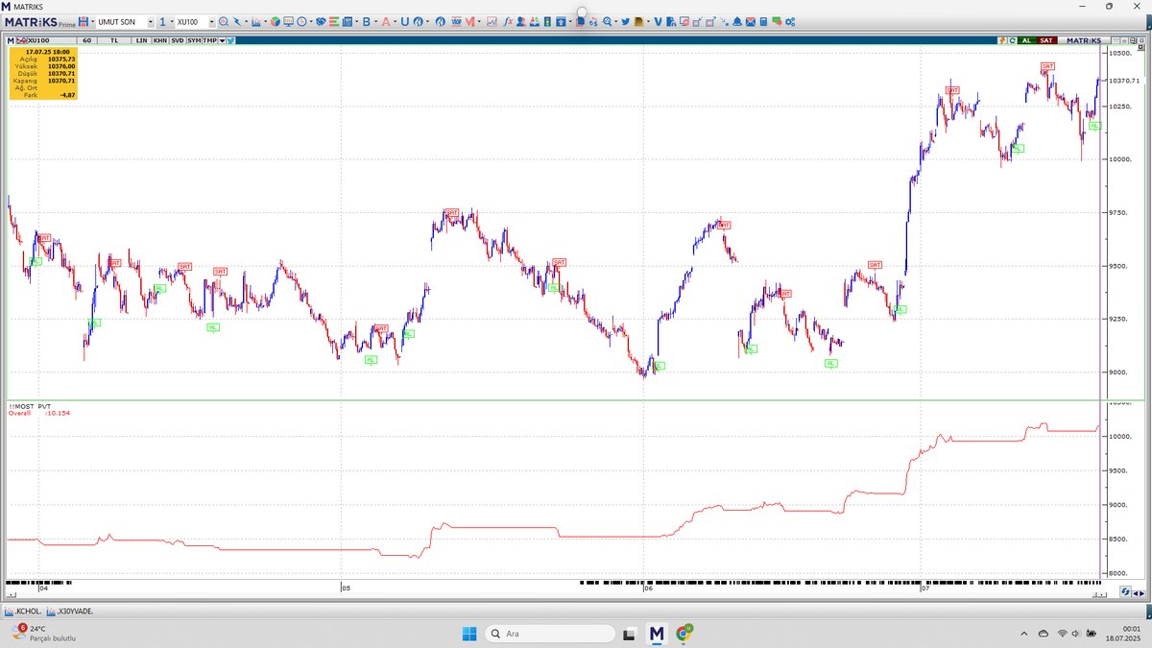Click the handshake icon
Viewport: 1152px width, 648px height.
pyautogui.click(x=321, y=21)
